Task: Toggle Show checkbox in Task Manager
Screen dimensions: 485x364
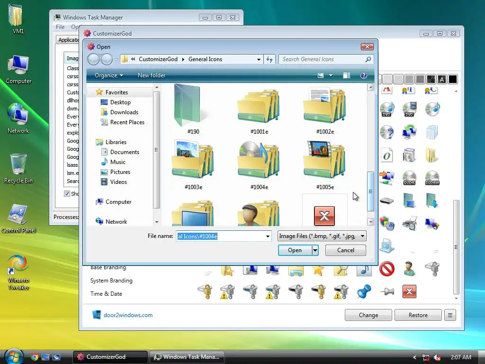Action: pos(67,194)
